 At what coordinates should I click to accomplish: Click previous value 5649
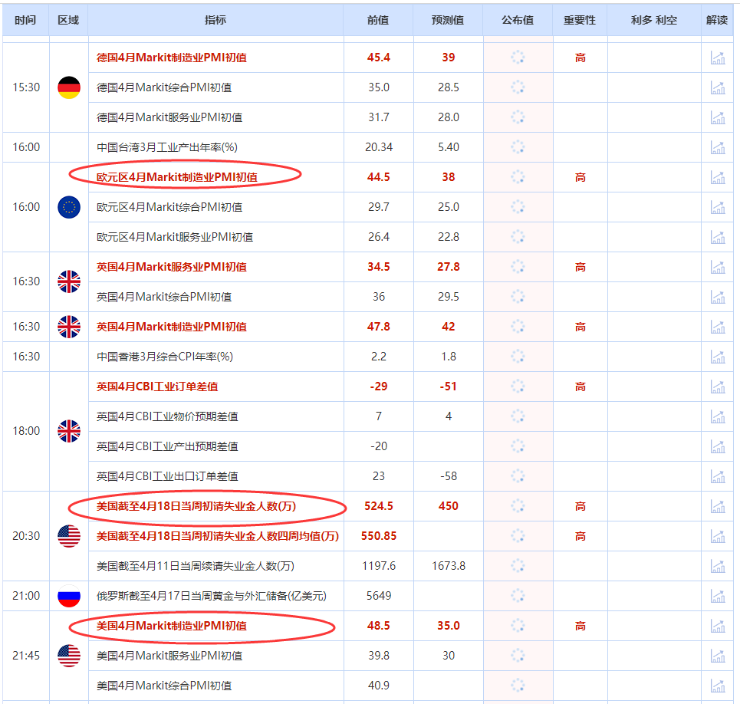click(x=379, y=596)
